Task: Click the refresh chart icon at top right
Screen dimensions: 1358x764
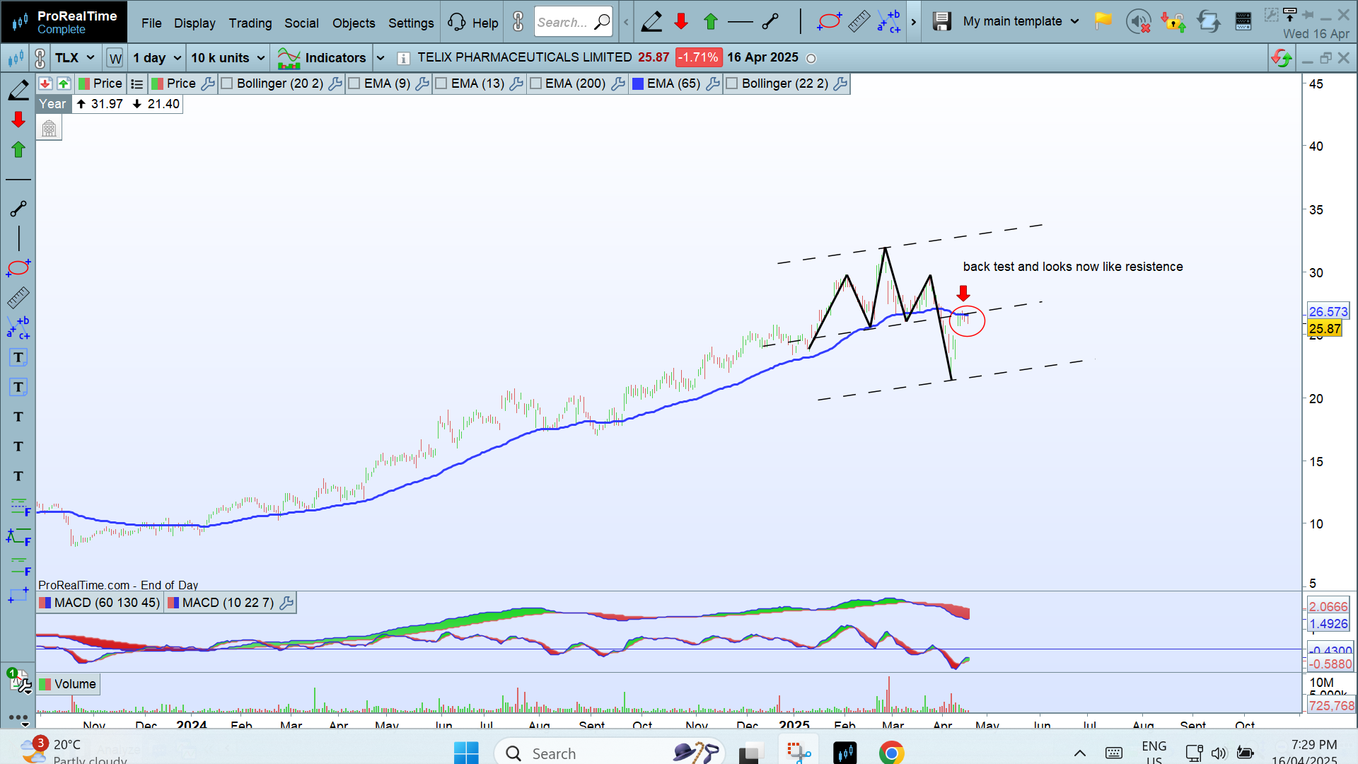Action: tap(1281, 58)
